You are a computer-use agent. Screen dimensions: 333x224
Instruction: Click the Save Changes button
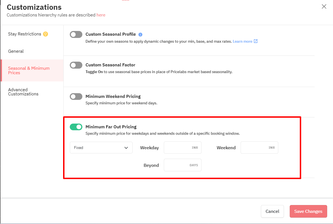308,211
